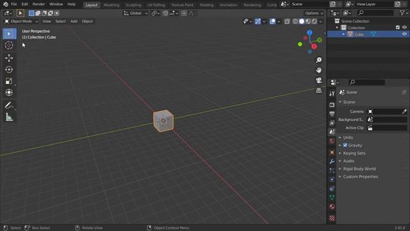Click Active Clip field
The width and height of the screenshot is (410, 231).
pos(387,128)
